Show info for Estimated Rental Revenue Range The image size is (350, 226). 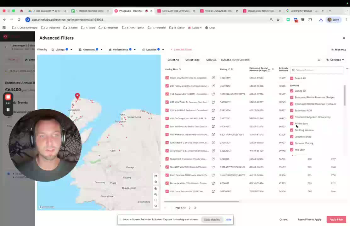269,70
